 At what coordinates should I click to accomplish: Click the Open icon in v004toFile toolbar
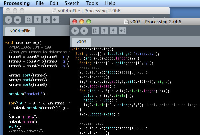tap(38, 19)
